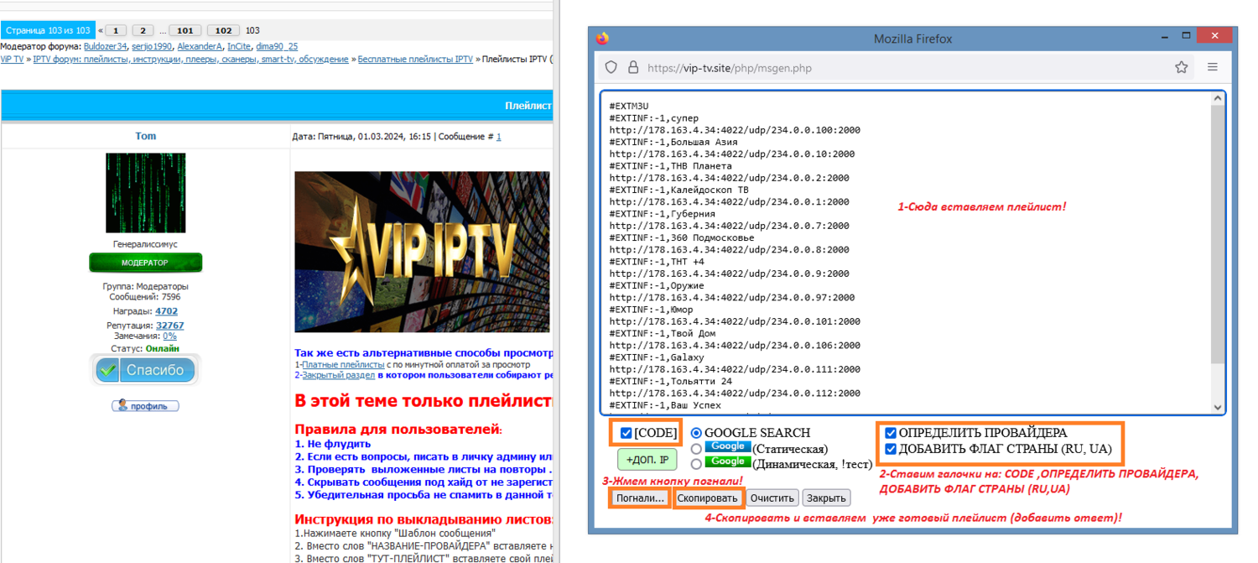This screenshot has width=1258, height=563.
Task: Click the padlock site security icon
Action: (x=632, y=68)
